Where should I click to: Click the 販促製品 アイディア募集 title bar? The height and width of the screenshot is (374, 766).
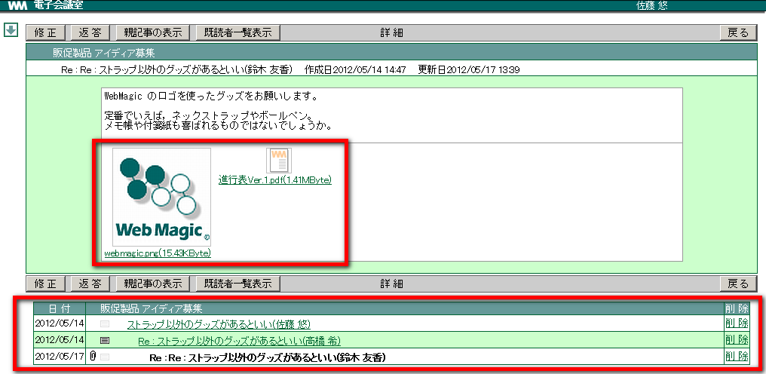pos(391,53)
